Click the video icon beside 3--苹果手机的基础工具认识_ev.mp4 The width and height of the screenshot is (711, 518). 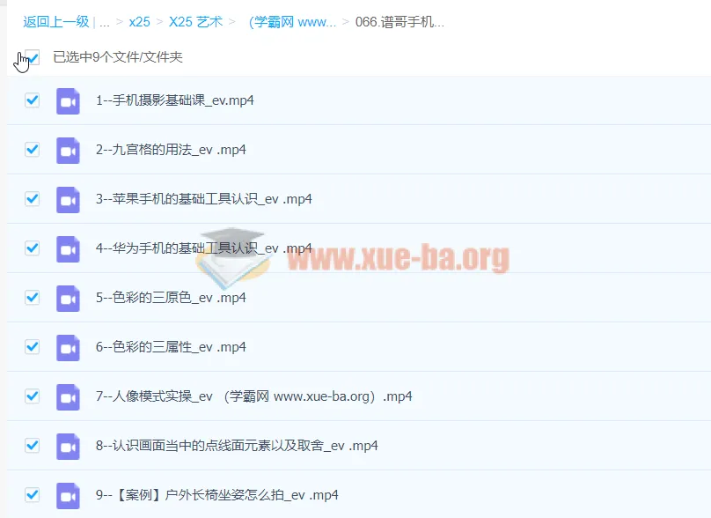click(x=69, y=199)
